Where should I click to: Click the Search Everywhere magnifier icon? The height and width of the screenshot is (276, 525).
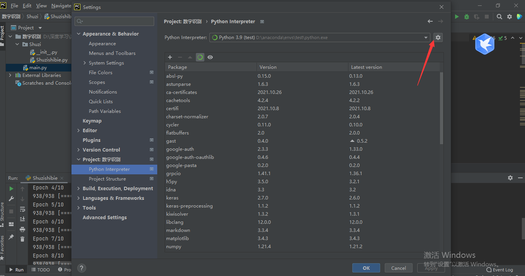coord(500,17)
